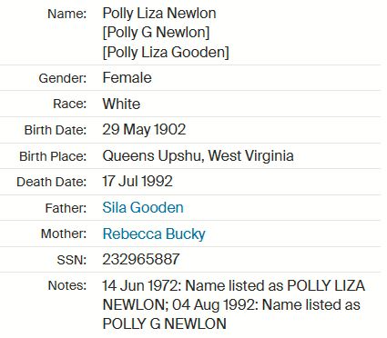Click the Death Date field label
Screen dimensions: 387x338
click(52, 182)
